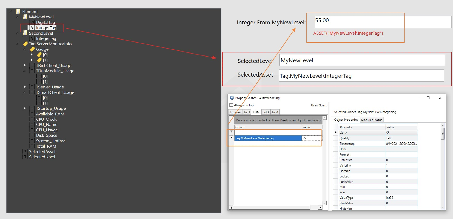Enable the Always on top checkbox
The width and height of the screenshot is (453, 219).
pyautogui.click(x=231, y=105)
